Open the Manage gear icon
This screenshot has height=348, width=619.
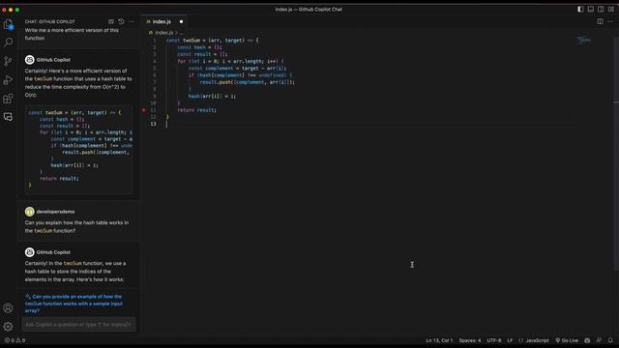tap(8, 327)
